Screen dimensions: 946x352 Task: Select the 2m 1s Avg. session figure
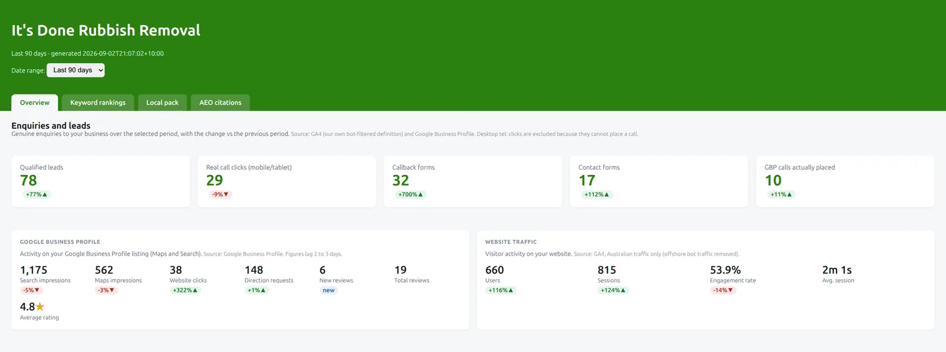[x=837, y=270]
